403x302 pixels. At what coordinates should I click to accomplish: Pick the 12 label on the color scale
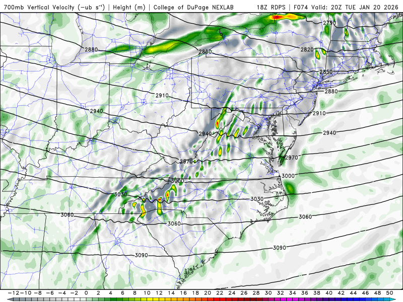[159, 293]
